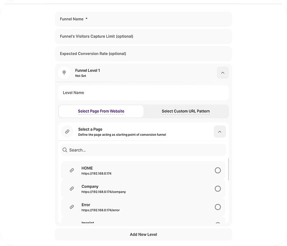Switch to Select Page From Website tab

[x=101, y=111]
